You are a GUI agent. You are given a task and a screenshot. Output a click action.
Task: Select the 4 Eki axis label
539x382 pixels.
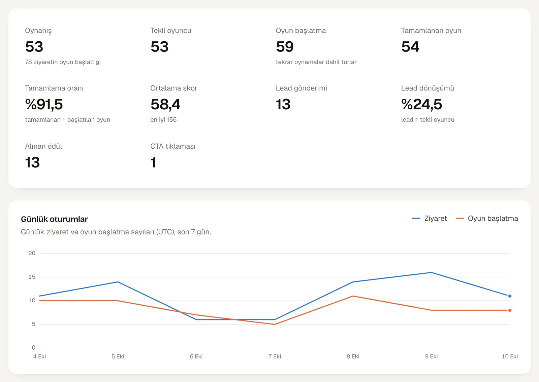click(x=39, y=356)
